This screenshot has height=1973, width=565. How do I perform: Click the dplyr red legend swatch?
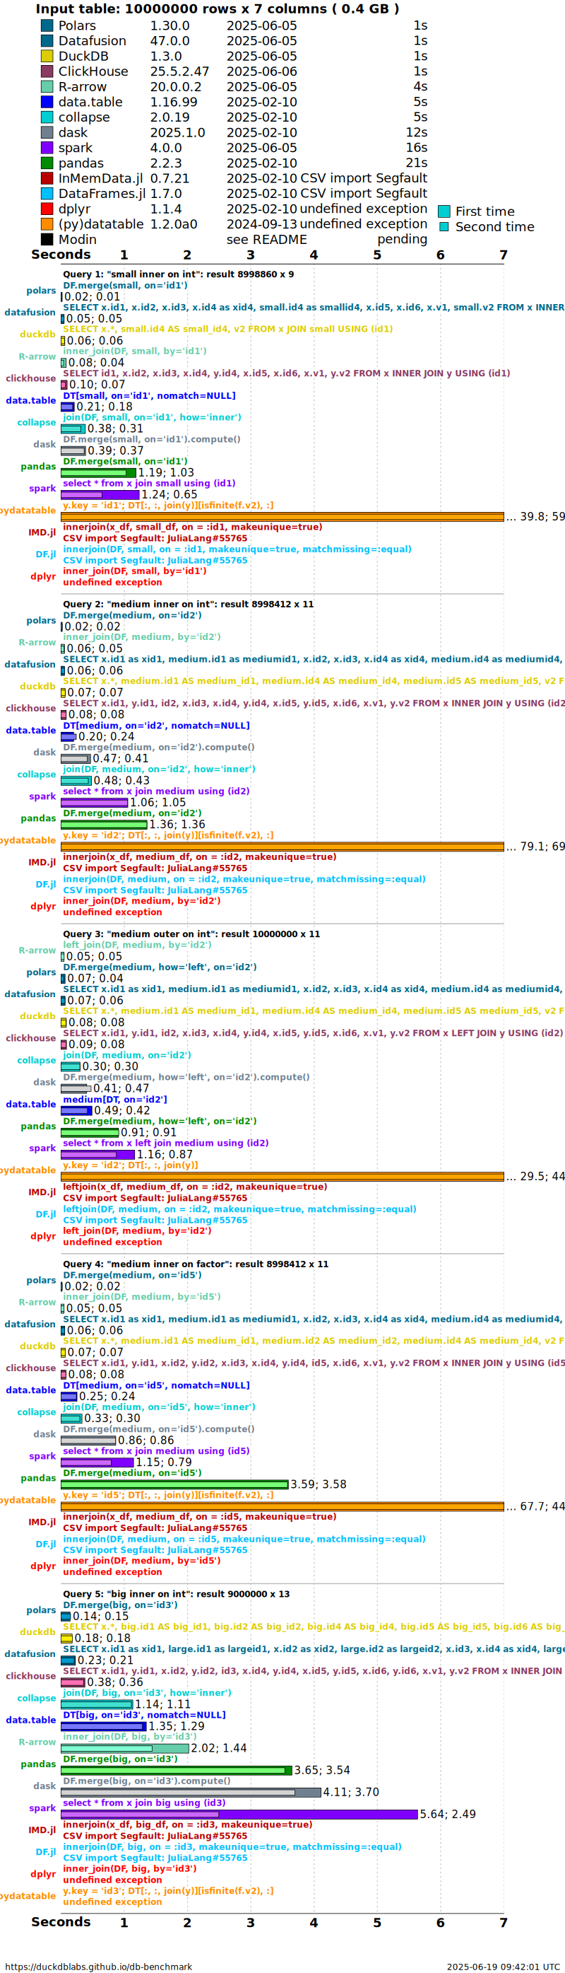[47, 209]
